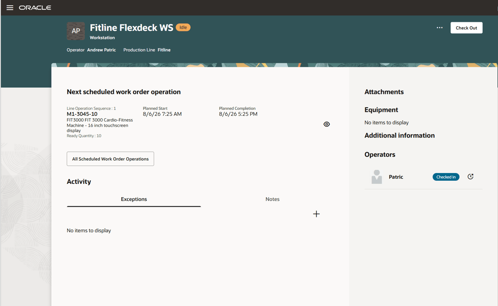498x306 pixels.
Task: Open the three-dot more actions menu
Action: [440, 28]
